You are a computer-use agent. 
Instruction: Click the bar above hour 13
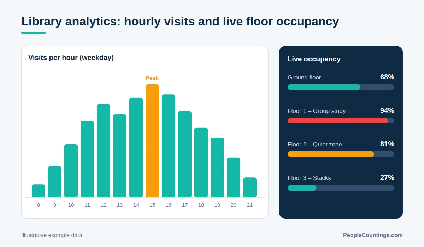120,156
